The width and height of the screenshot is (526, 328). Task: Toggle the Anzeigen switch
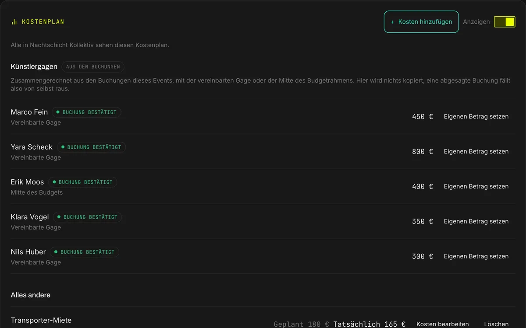pos(505,22)
